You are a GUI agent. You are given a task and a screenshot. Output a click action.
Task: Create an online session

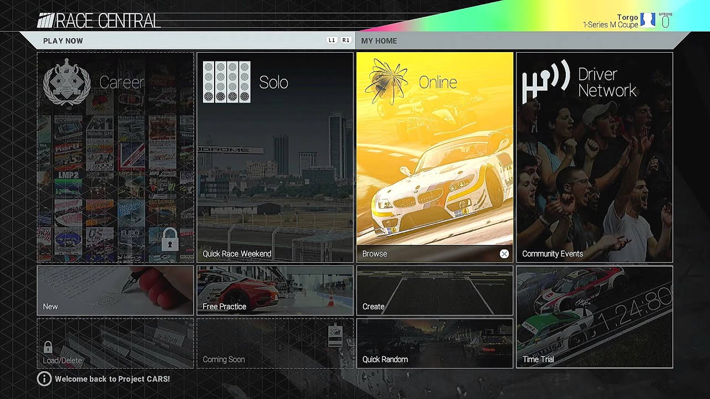pyautogui.click(x=435, y=290)
